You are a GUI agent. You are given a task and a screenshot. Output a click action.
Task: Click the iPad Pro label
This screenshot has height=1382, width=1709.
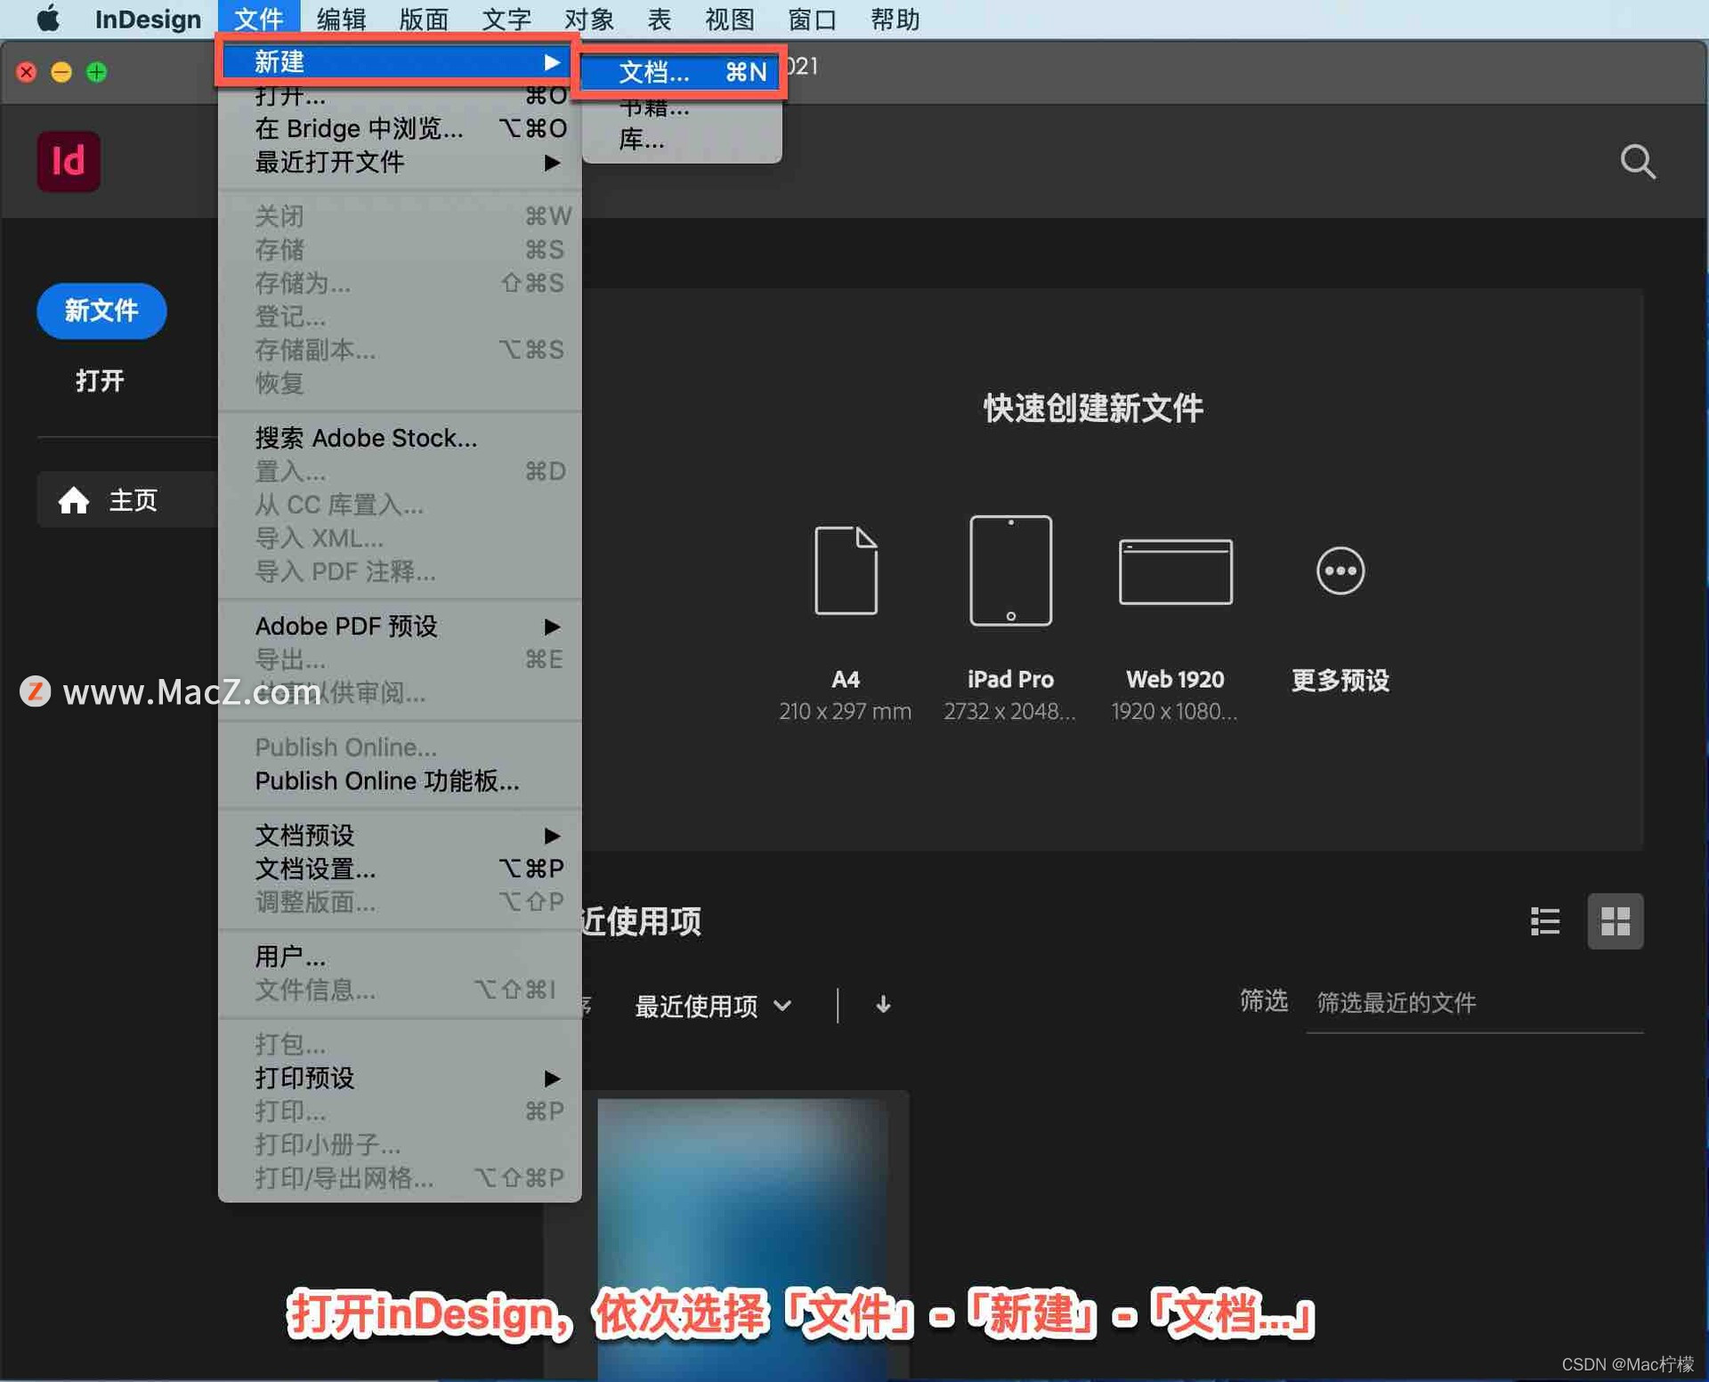(x=1010, y=680)
